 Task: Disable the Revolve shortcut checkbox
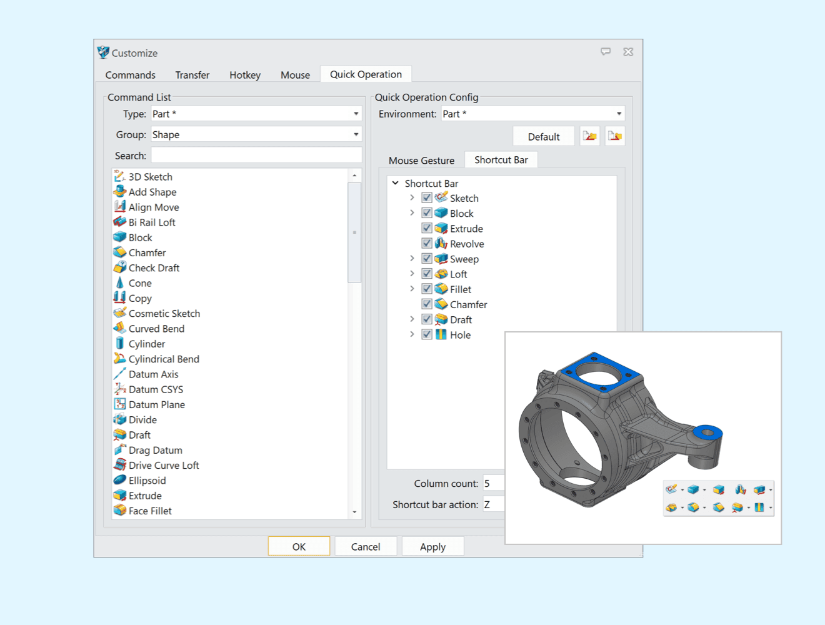point(426,243)
